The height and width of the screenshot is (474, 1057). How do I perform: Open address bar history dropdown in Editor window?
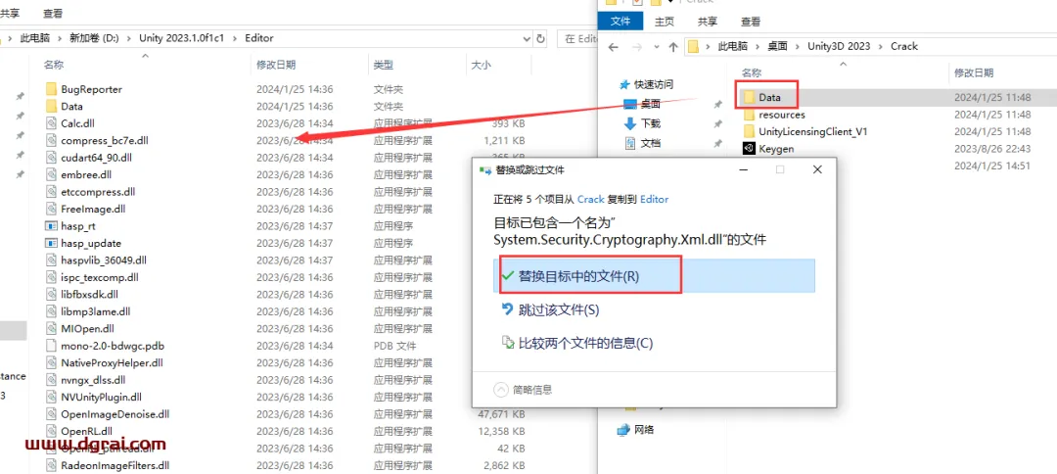tap(526, 39)
